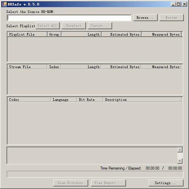Click stream list Estimated Bytes header
The height and width of the screenshot is (189, 189).
tap(121, 67)
